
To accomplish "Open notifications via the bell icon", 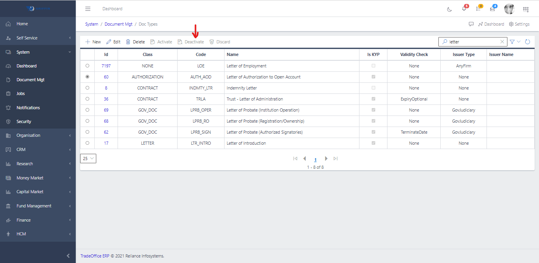I will point(464,9).
